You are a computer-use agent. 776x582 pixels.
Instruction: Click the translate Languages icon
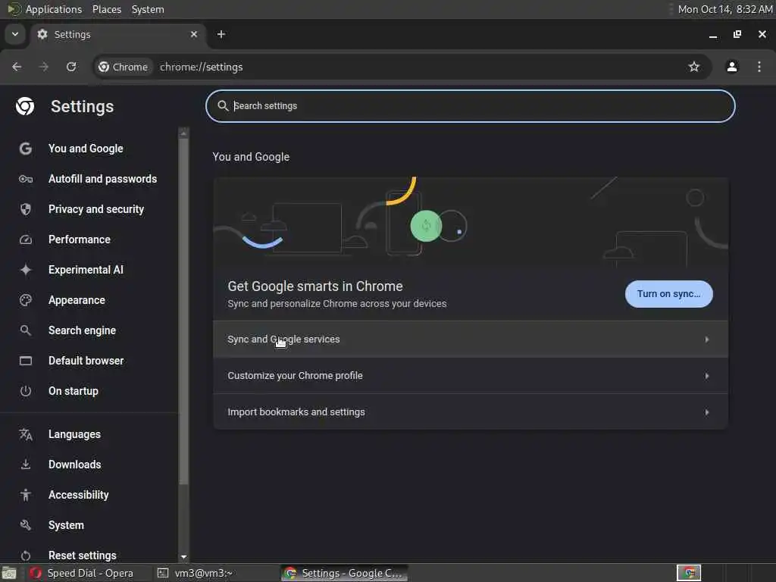click(26, 434)
